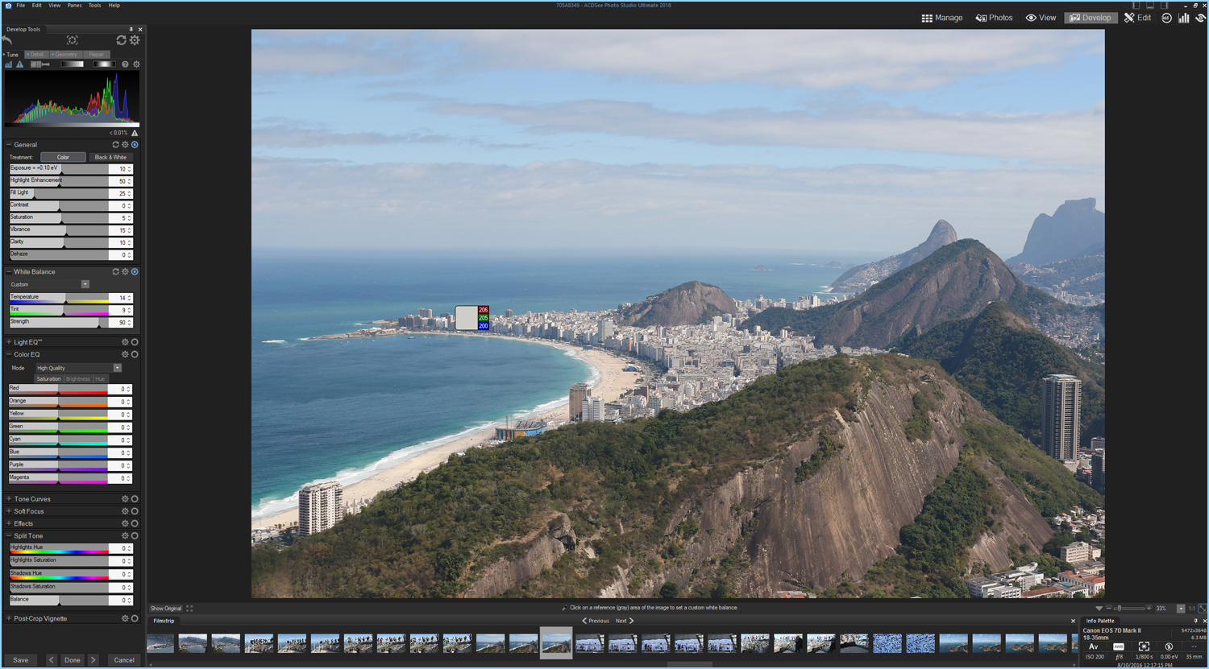The height and width of the screenshot is (669, 1209).
Task: Click the zoom-in plus icon
Action: click(1149, 609)
